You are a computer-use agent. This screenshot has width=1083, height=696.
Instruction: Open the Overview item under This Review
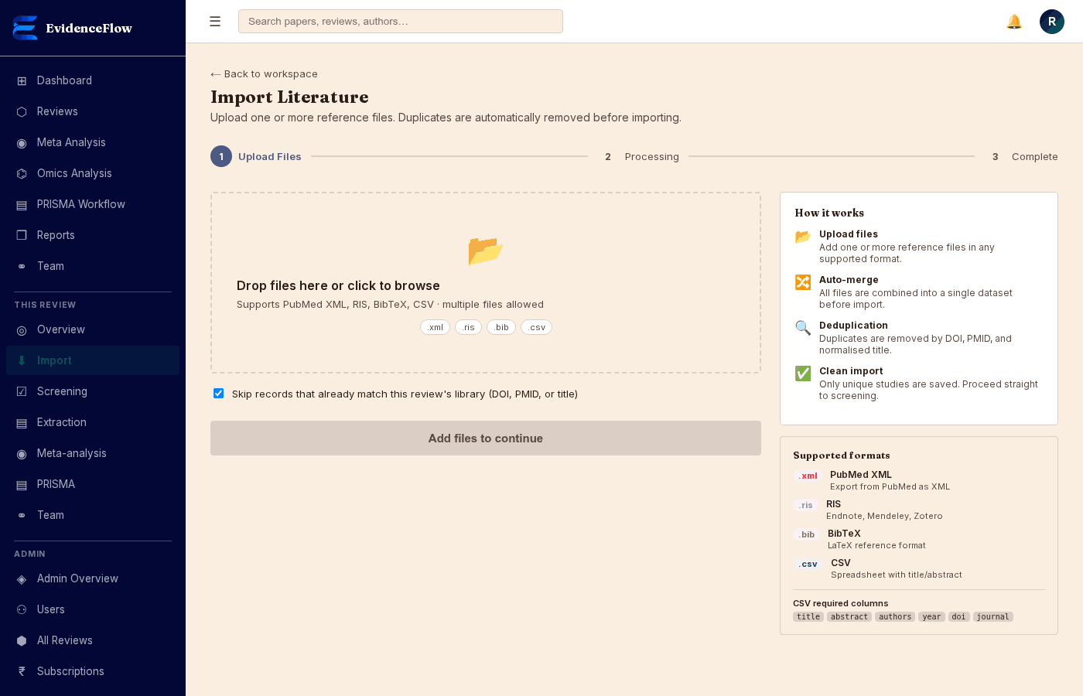[x=93, y=329]
